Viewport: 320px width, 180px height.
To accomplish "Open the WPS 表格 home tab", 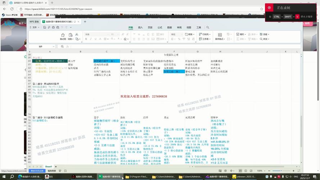I will pos(34,22).
